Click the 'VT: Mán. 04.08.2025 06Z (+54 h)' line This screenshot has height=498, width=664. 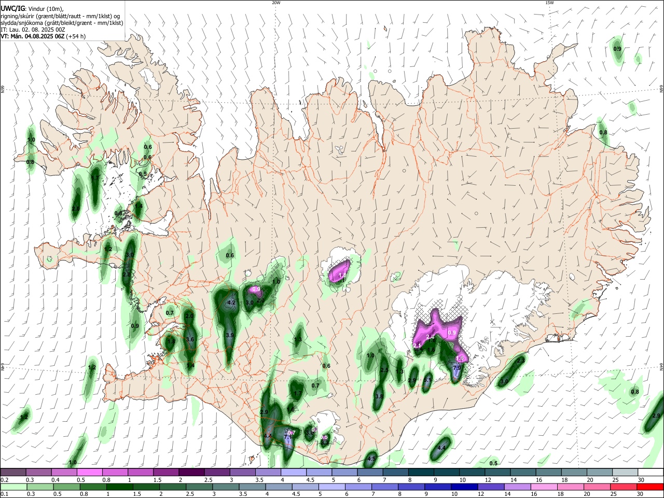click(43, 36)
